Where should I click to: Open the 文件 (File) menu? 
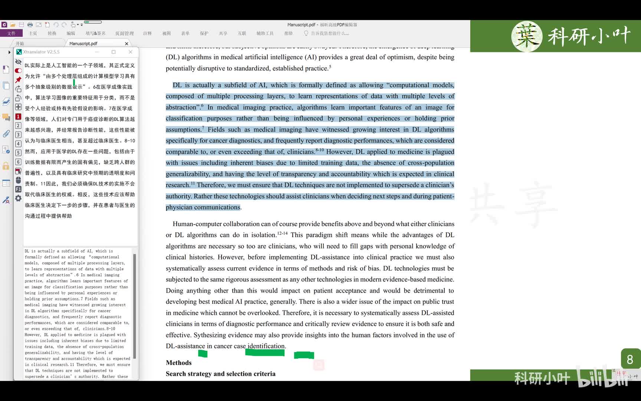(11, 33)
